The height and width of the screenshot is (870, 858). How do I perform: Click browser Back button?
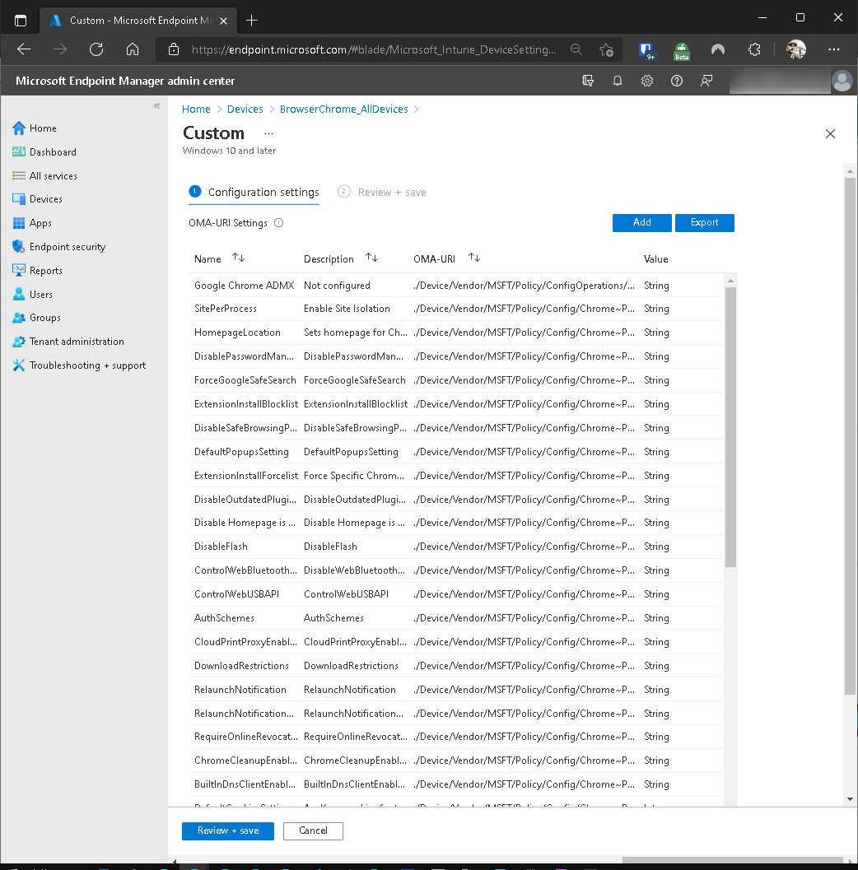coord(24,49)
